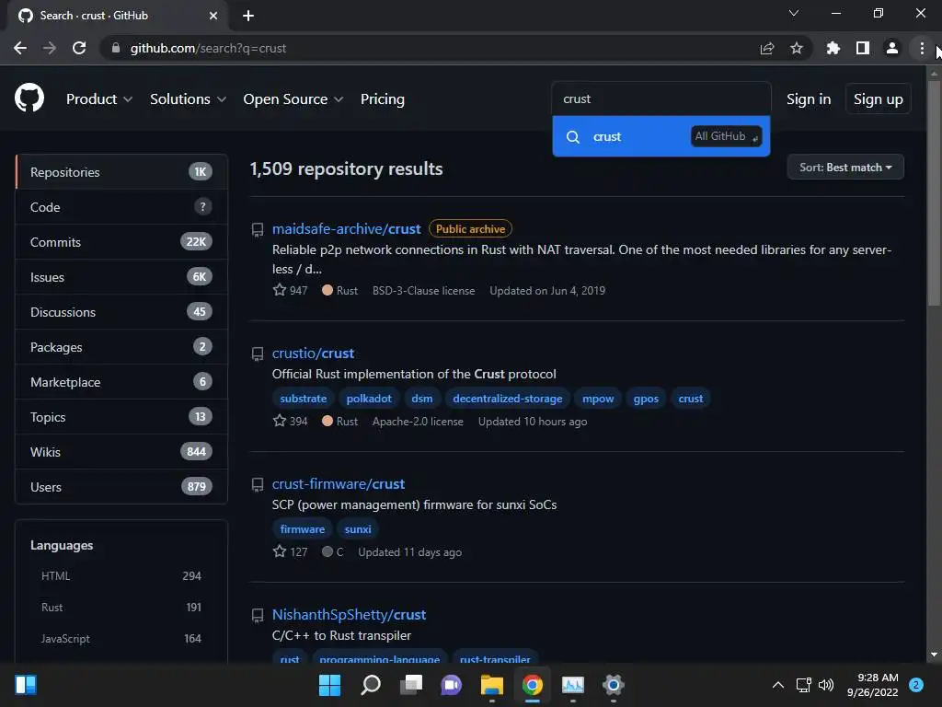This screenshot has width=942, height=707.
Task: Open Windows Start menu
Action: [x=329, y=685]
